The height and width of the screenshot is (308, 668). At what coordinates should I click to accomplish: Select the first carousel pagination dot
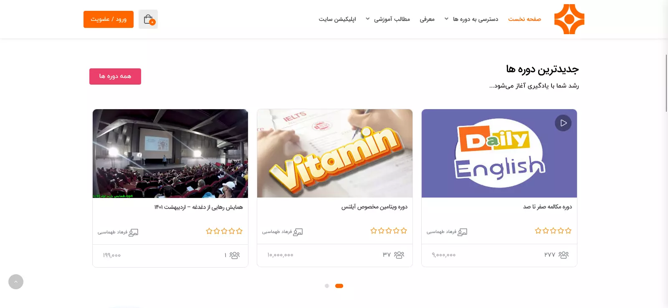(x=327, y=286)
